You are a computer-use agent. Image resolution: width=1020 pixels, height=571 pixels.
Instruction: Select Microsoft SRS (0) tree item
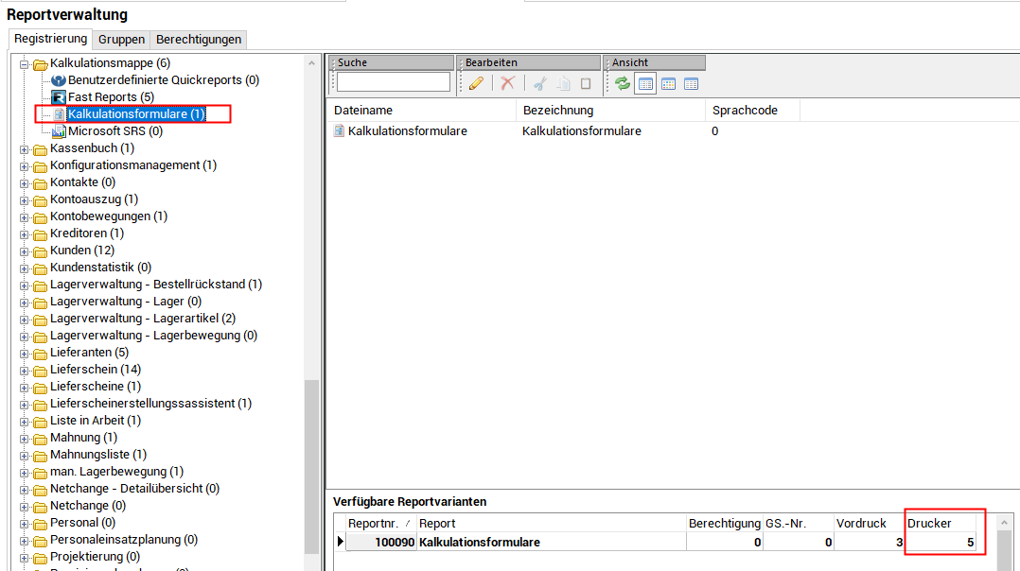[114, 131]
